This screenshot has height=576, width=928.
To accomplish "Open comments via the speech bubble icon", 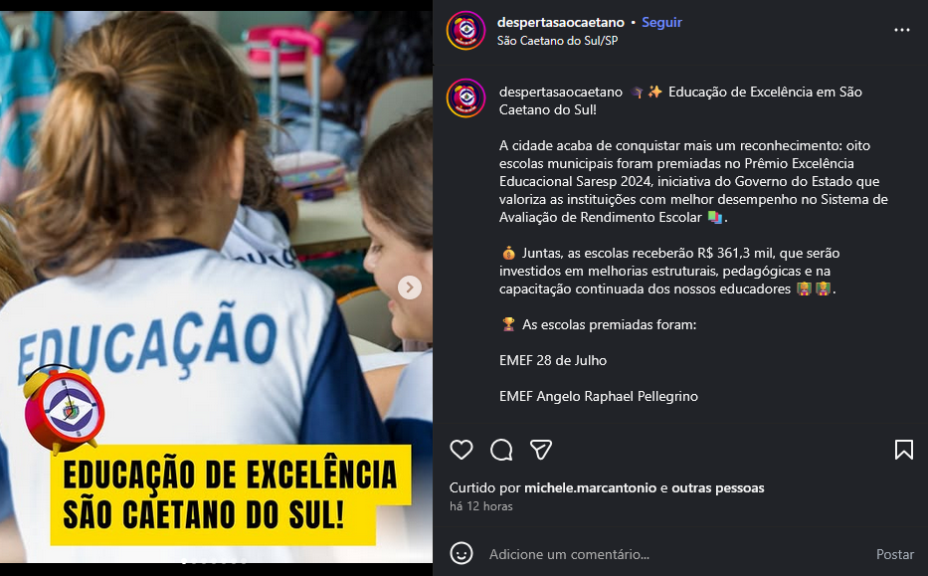I will pyautogui.click(x=501, y=450).
